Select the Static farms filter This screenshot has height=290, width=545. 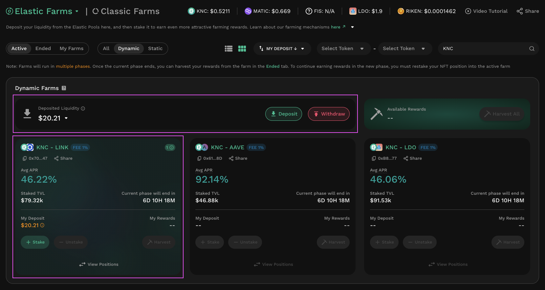(x=155, y=48)
